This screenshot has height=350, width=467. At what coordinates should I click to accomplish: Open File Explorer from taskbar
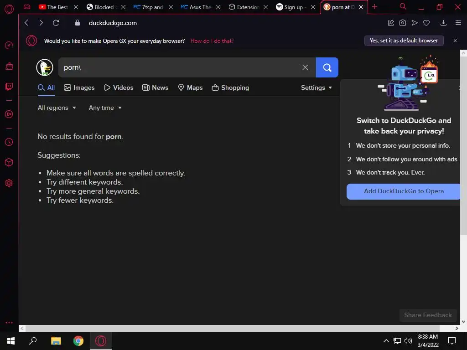(56, 341)
